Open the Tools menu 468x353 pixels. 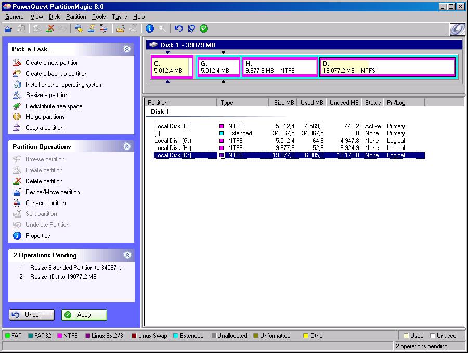coord(99,17)
